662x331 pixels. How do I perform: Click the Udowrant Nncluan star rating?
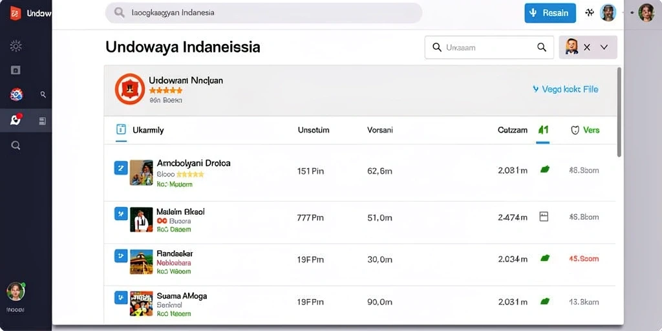tap(165, 91)
